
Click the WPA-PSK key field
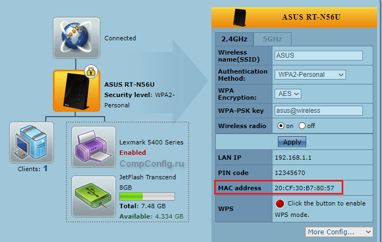coord(319,111)
